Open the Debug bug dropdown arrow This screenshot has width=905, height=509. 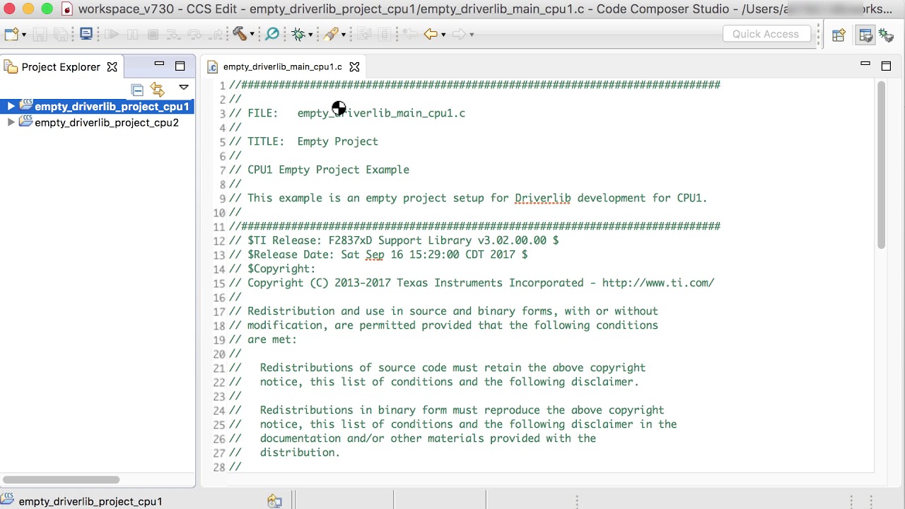310,35
